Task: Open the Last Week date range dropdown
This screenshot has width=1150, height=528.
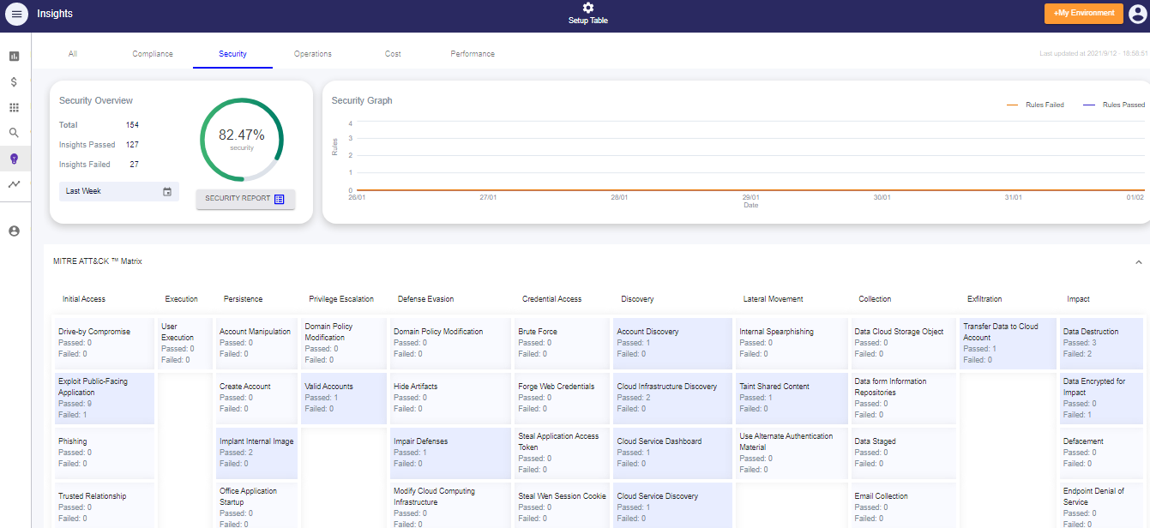Action: 119,191
